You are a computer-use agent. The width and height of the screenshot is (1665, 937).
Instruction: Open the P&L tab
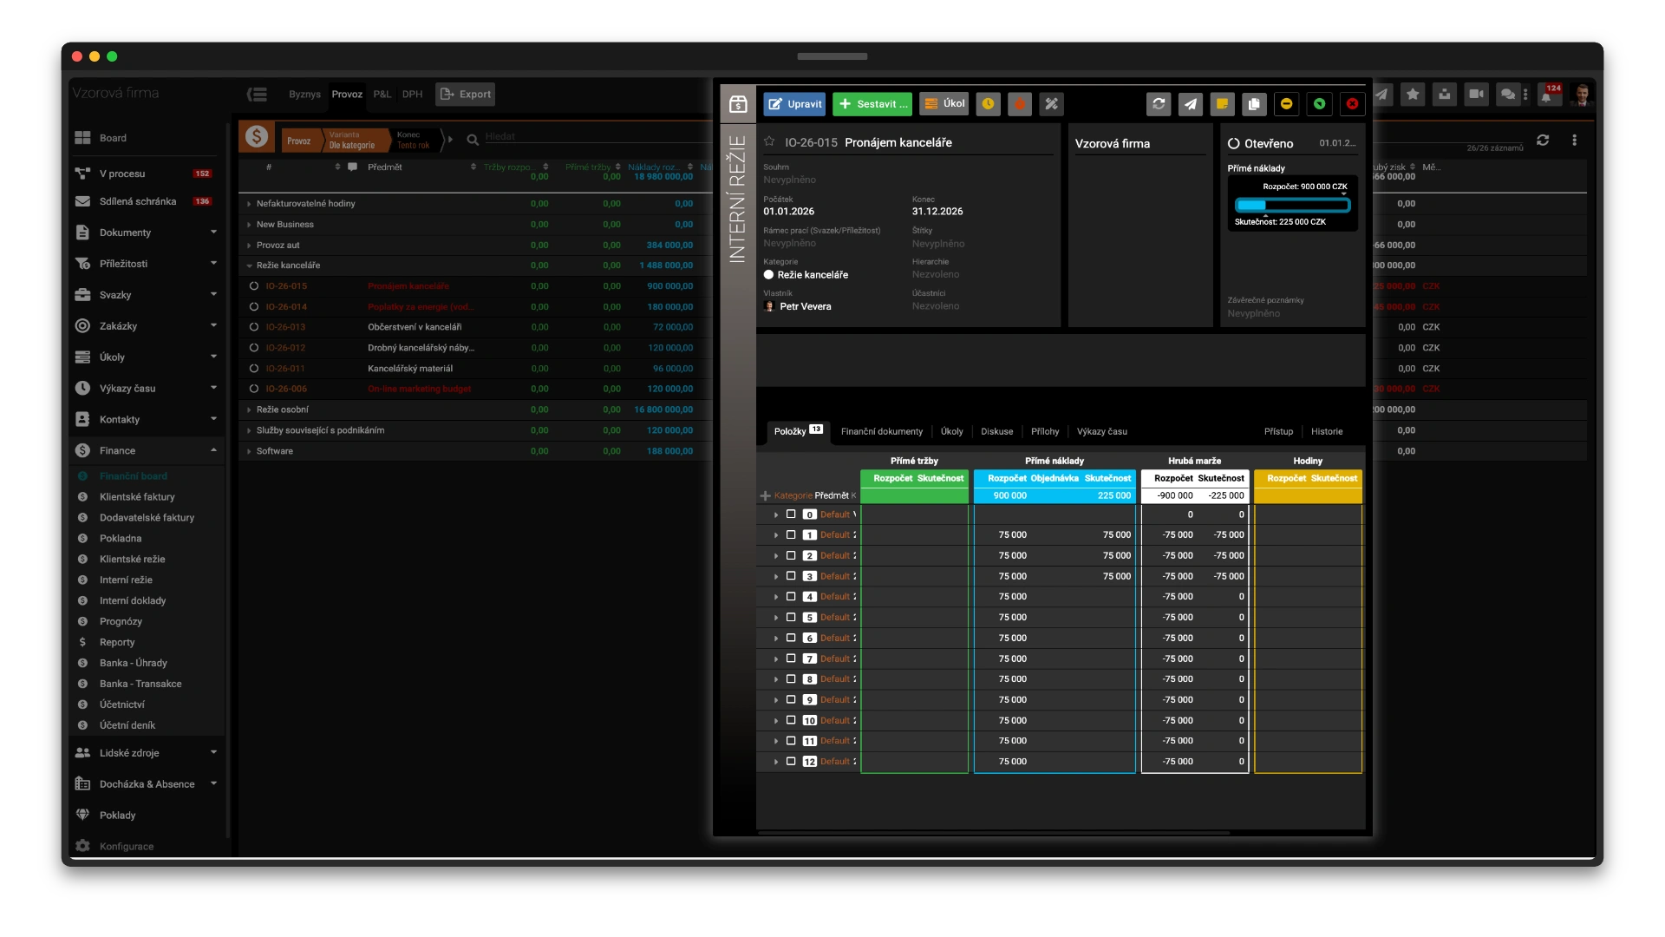click(x=382, y=95)
